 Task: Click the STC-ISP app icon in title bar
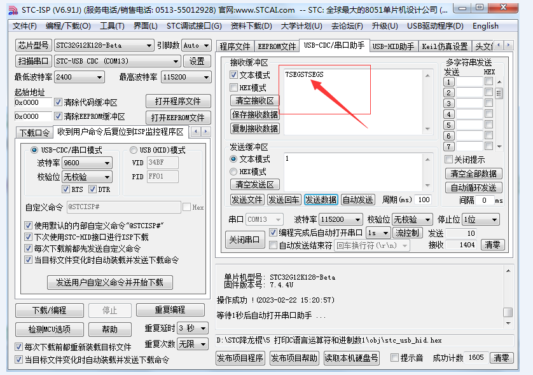(13, 11)
